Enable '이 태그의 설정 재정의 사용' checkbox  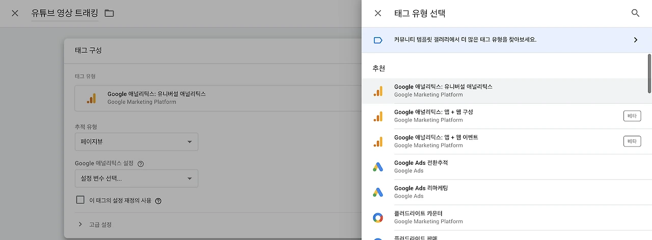coord(80,200)
